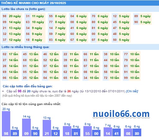The height and width of the screenshot is (140, 159).
Task: Select number 69 with 14 lần
Action: point(5,72)
